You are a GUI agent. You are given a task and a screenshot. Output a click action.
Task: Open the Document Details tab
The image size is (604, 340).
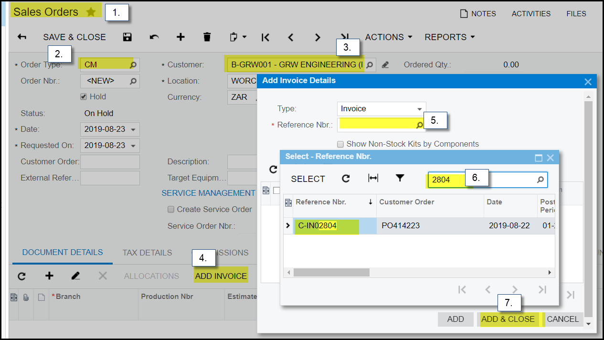(x=63, y=253)
